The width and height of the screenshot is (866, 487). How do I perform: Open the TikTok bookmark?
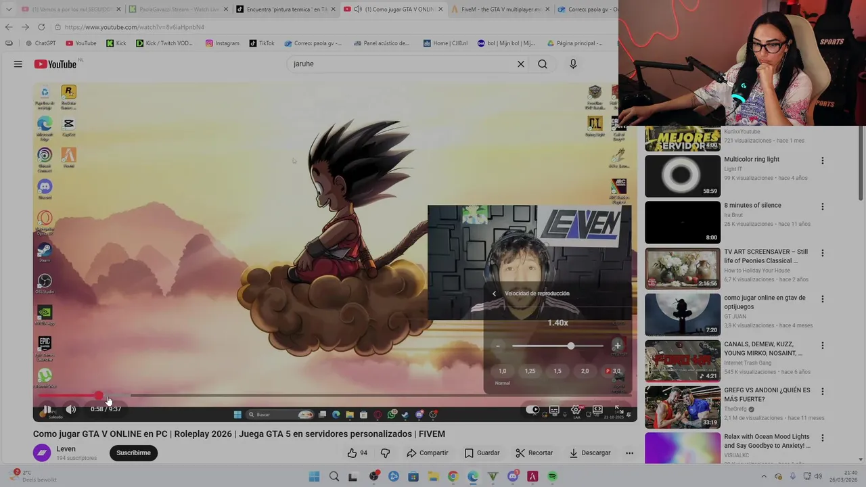[262, 43]
